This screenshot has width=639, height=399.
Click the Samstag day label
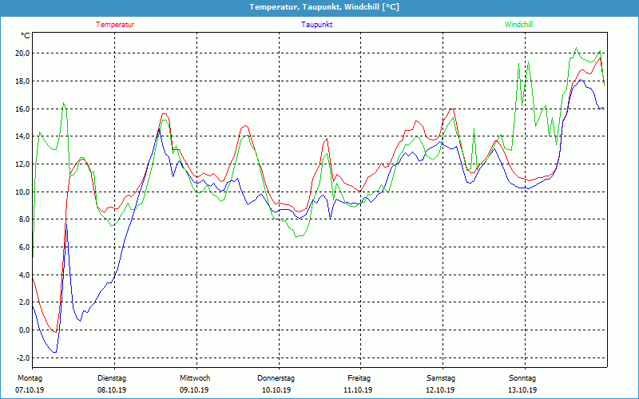tap(441, 378)
